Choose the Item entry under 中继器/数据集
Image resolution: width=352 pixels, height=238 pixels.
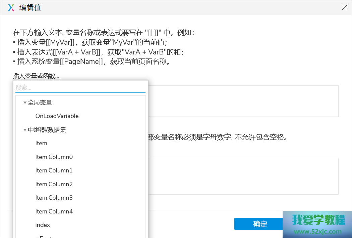41,143
